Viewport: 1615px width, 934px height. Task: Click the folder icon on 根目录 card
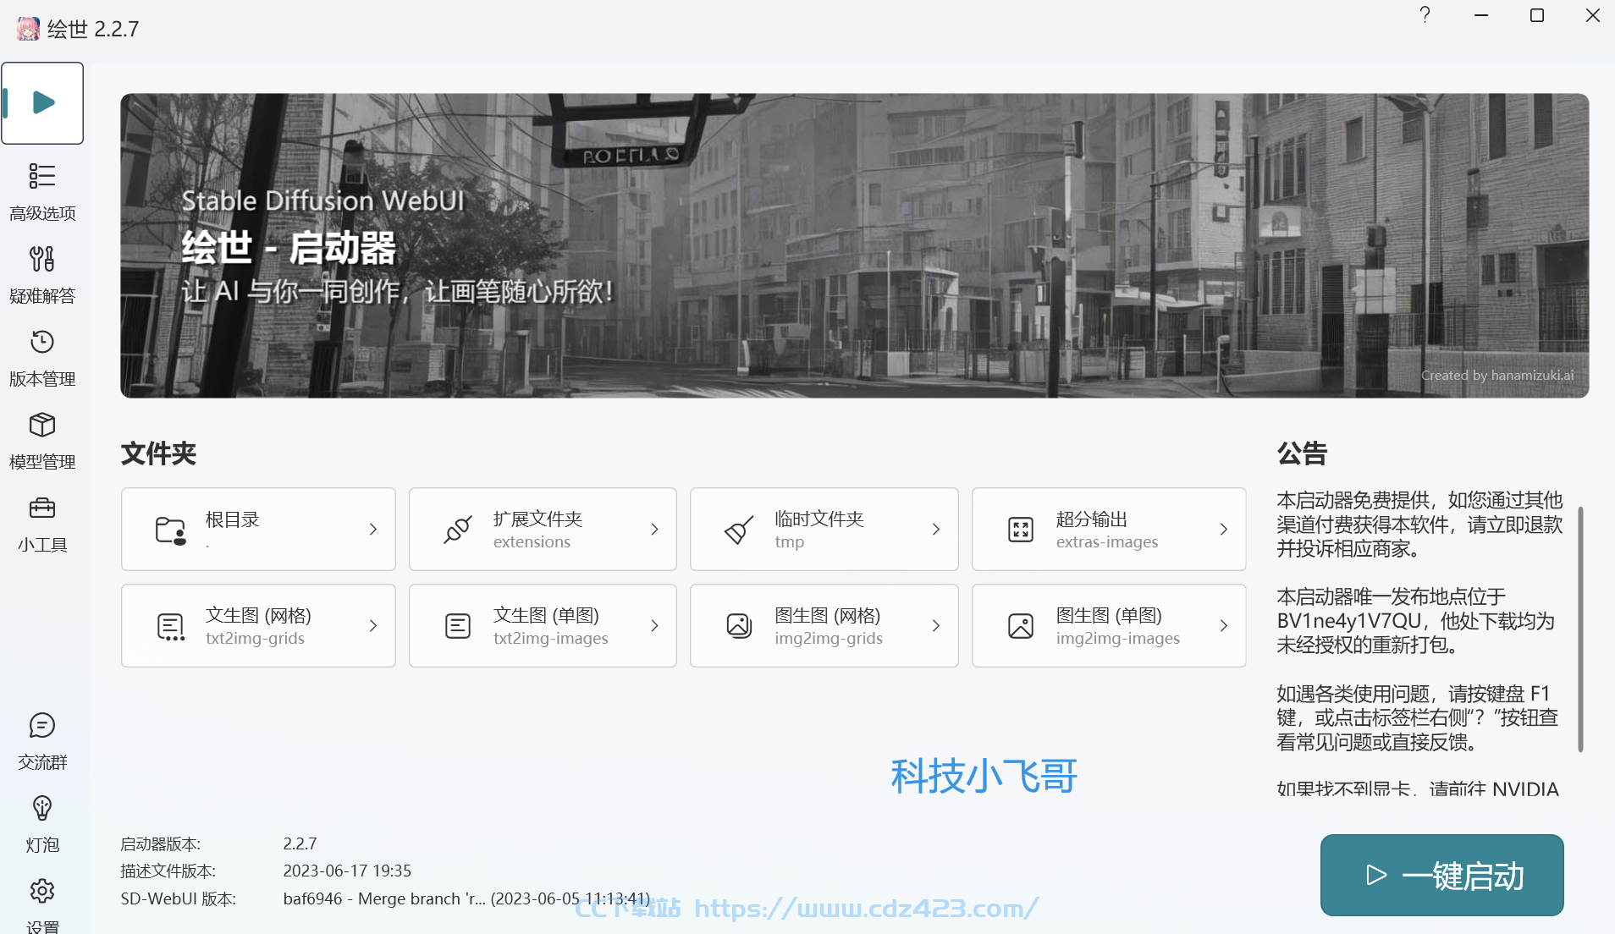tap(171, 530)
